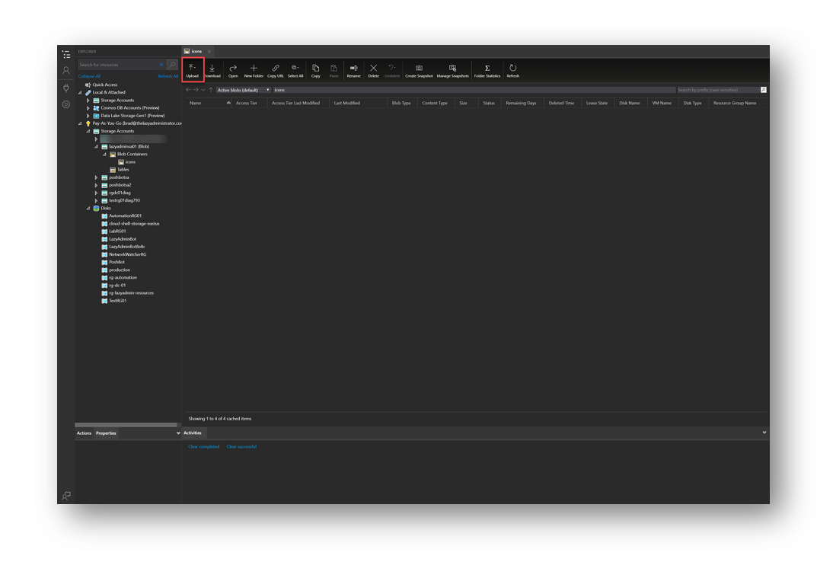This screenshot has height=562, width=833.
Task: Collapse the lazyadminsa01 (Blob) storage account
Action: pos(96,147)
